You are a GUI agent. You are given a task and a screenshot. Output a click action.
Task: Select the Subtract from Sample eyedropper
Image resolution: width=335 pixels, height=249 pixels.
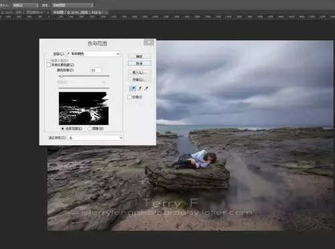147,88
